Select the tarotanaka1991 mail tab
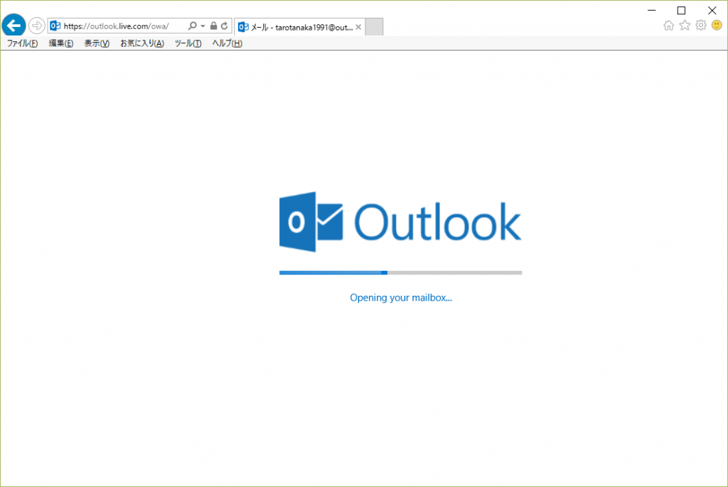The width and height of the screenshot is (728, 487). (299, 28)
